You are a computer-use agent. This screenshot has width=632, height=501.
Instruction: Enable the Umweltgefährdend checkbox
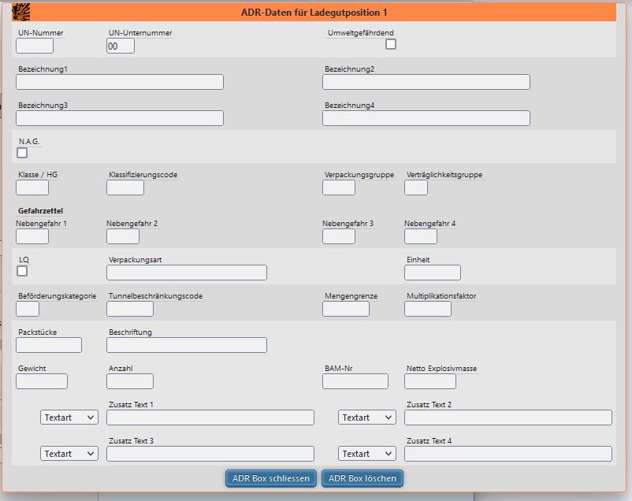(391, 44)
